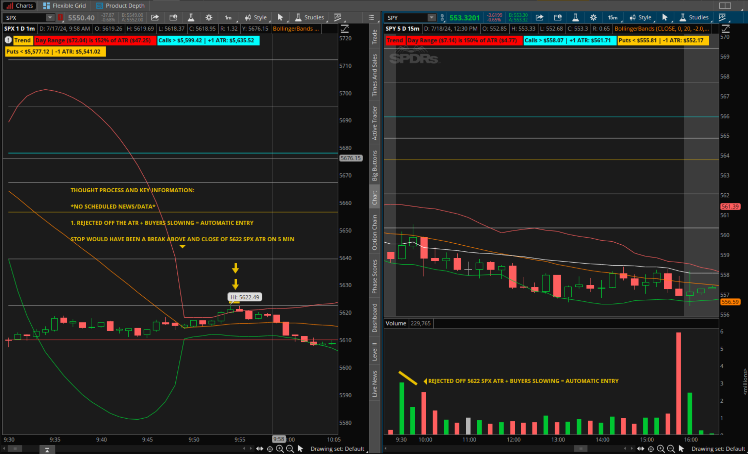Viewport: 748px width, 454px height.
Task: Open SPX chart hamburger list menu
Action: pos(371,17)
